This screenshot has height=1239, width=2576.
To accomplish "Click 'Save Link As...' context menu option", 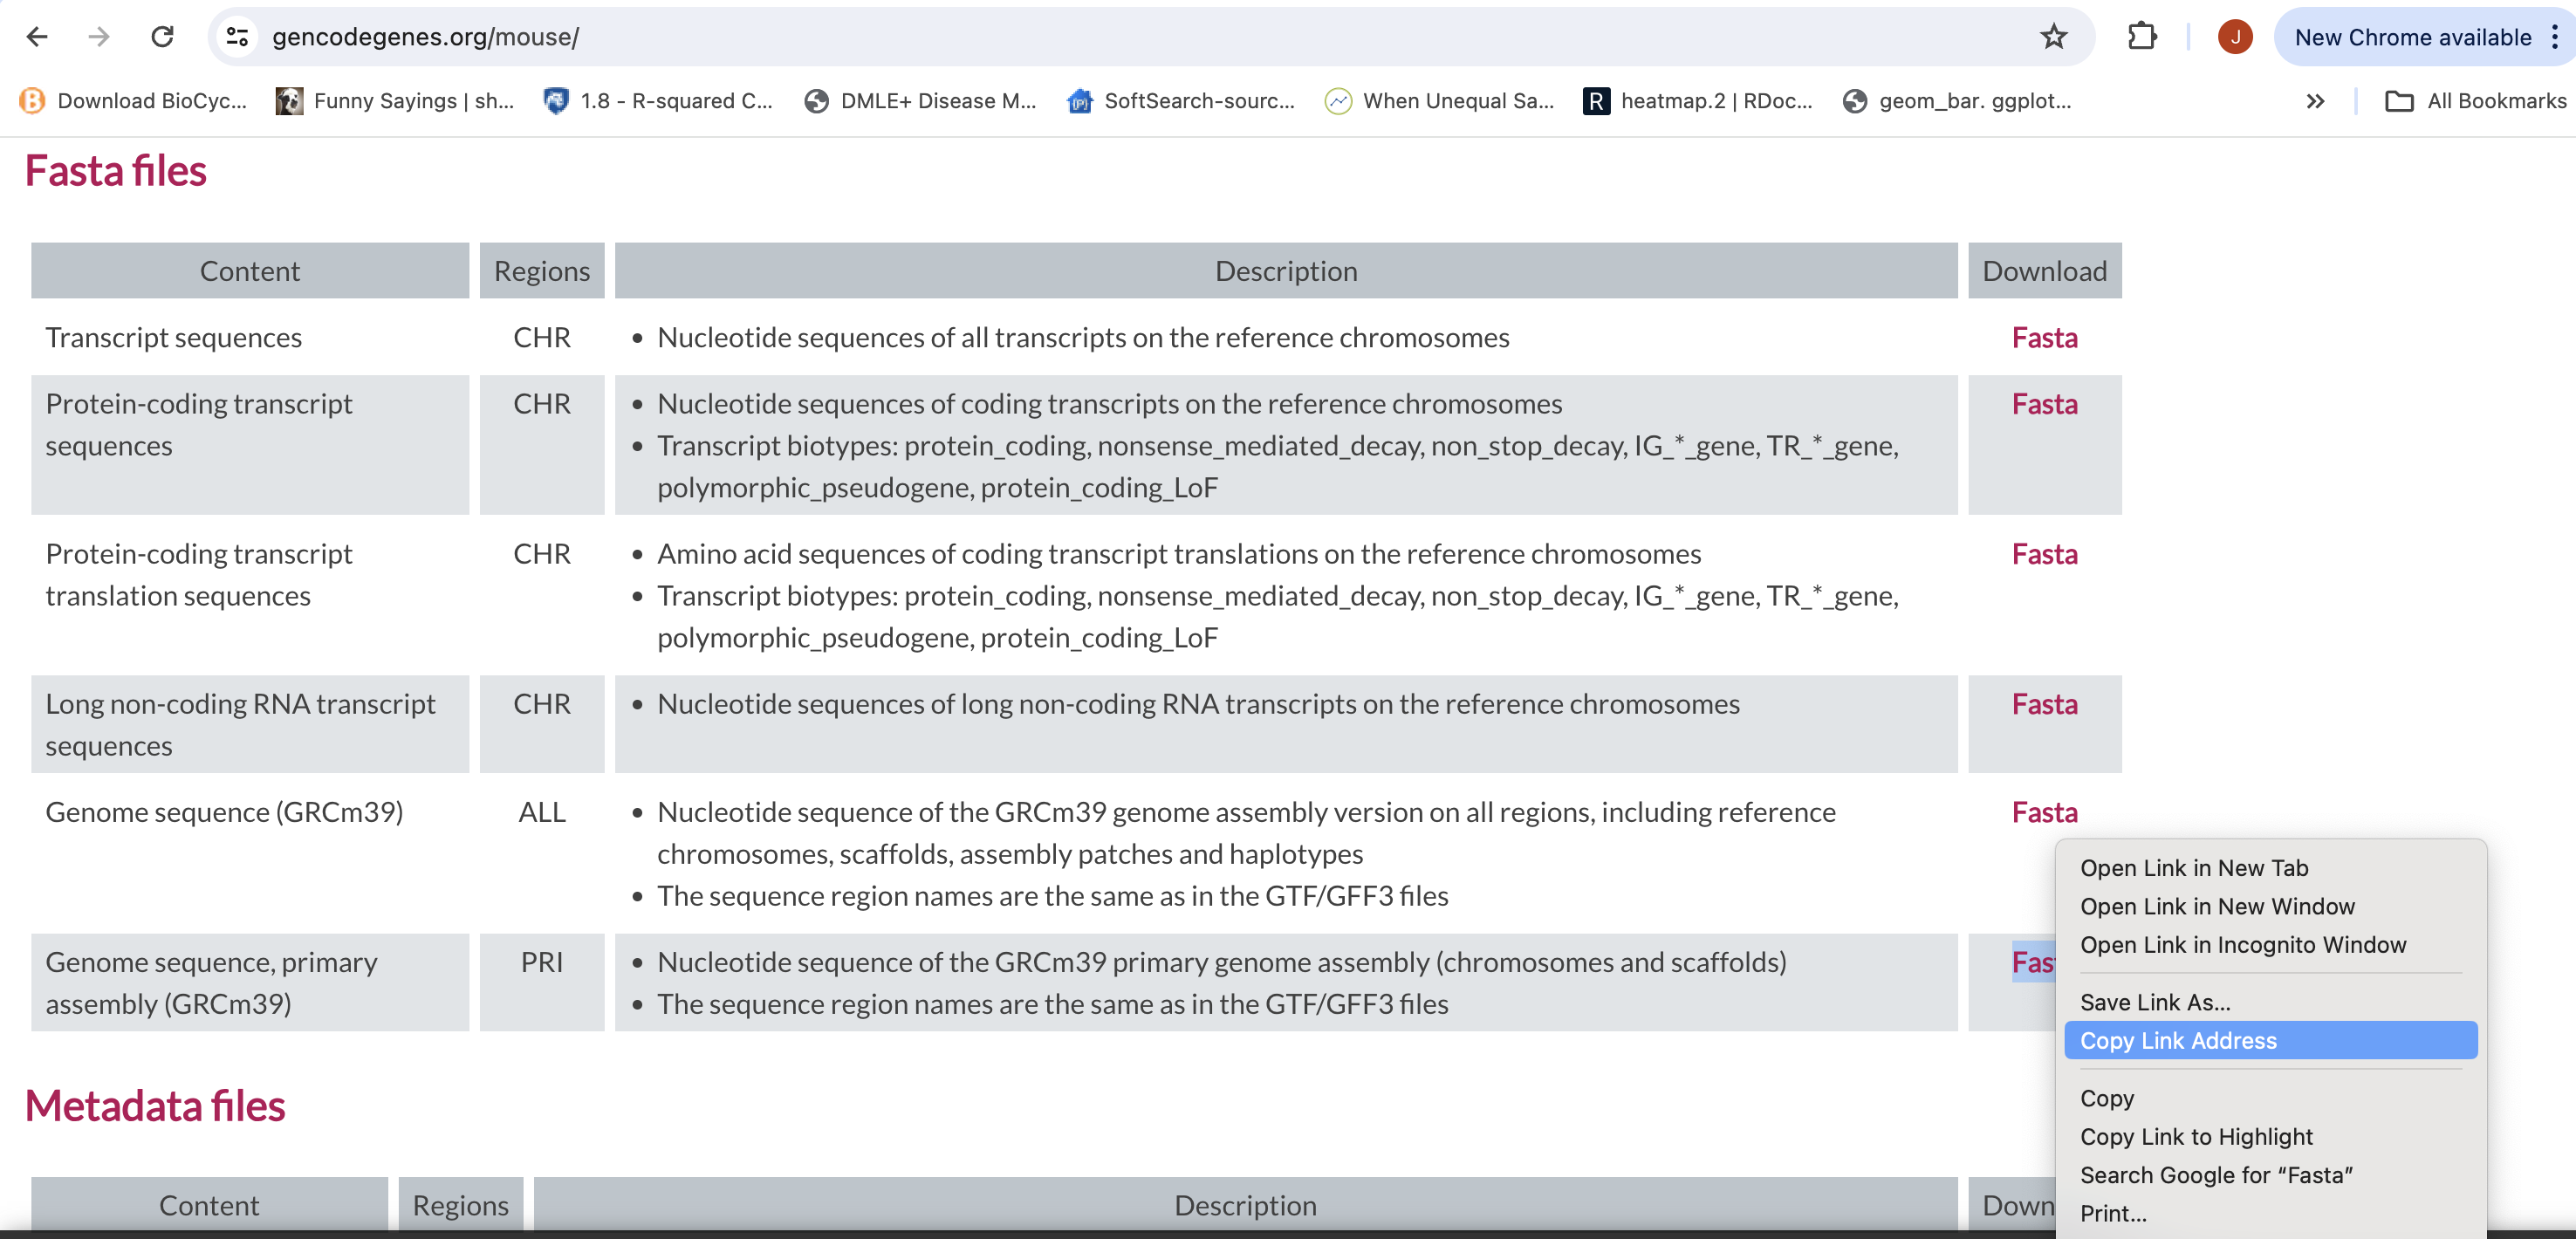I will [2157, 1003].
